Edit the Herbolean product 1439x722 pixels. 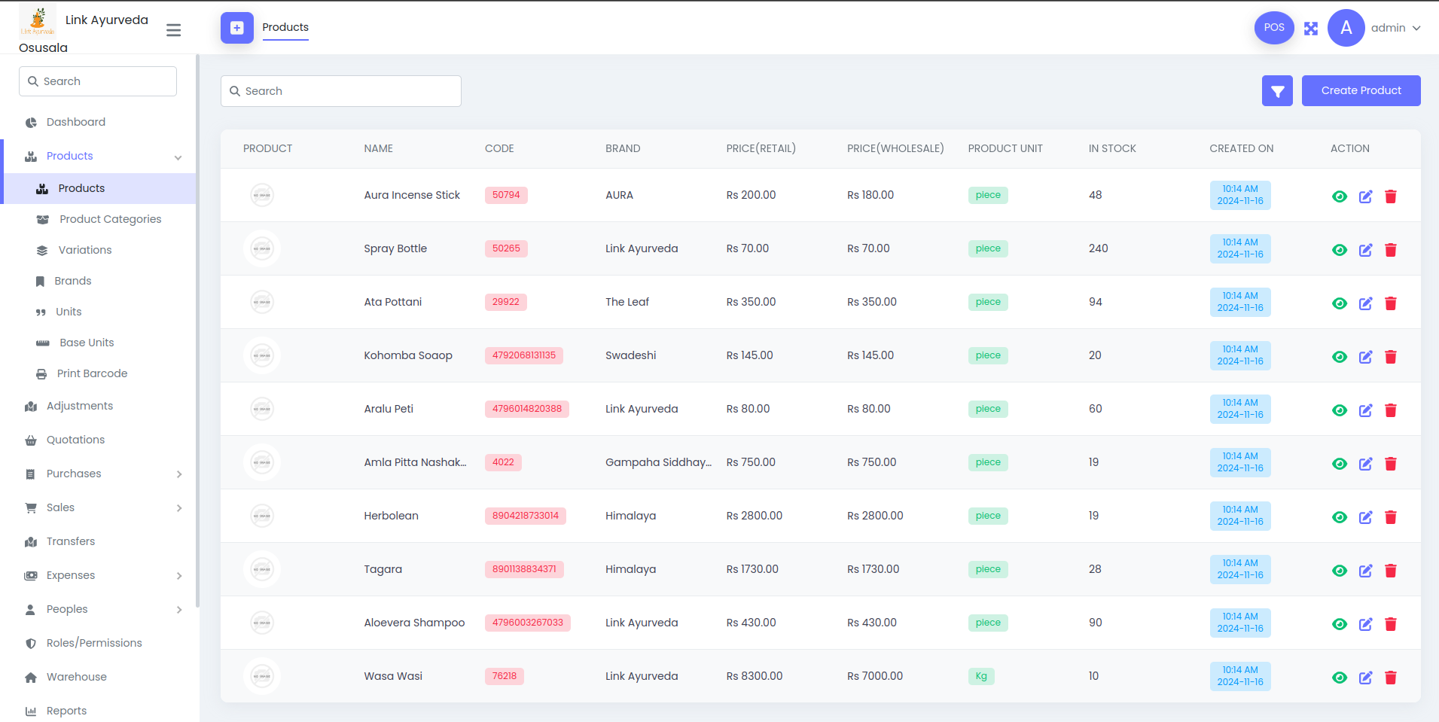[x=1365, y=517]
